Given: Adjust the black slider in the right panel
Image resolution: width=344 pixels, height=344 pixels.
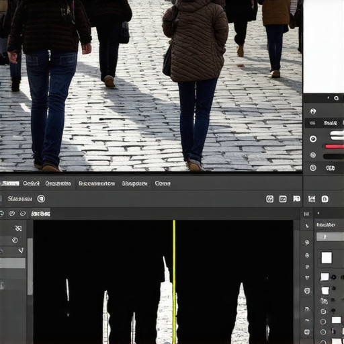Looking at the screenshot, I should coord(334,157).
